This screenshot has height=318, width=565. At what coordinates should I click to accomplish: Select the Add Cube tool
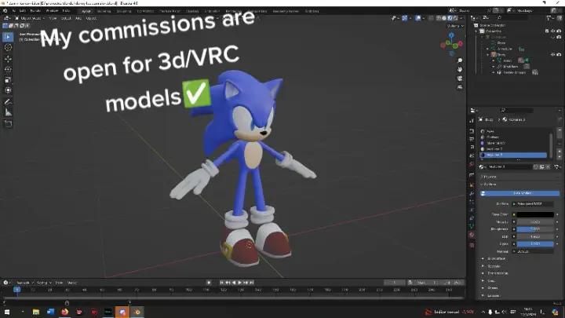pyautogui.click(x=8, y=124)
